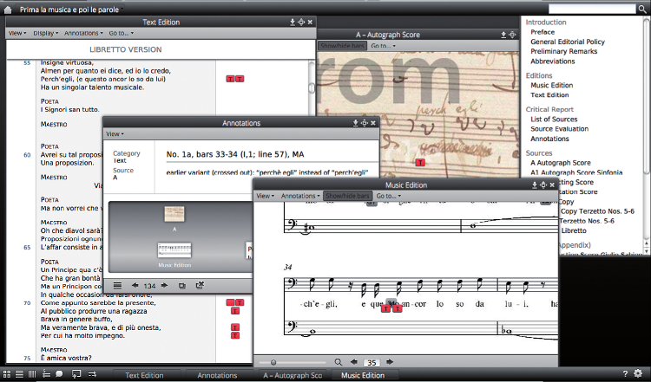Open Source Evaluation in Critical Report
The image size is (651, 382).
(x=562, y=128)
